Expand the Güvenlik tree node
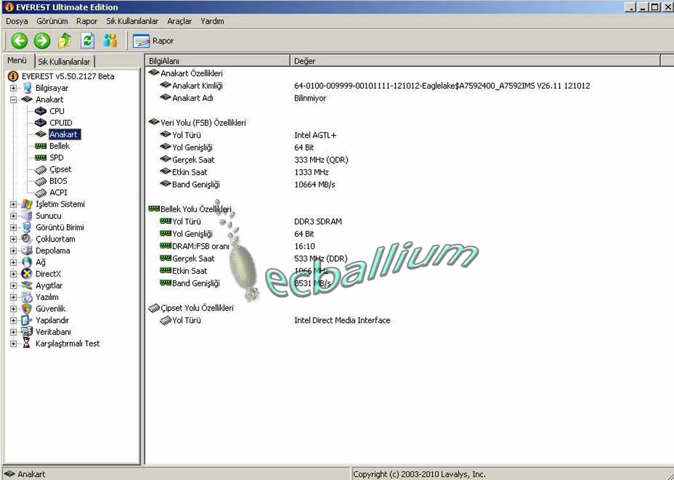Image resolution: width=674 pixels, height=480 pixels. tap(14, 308)
